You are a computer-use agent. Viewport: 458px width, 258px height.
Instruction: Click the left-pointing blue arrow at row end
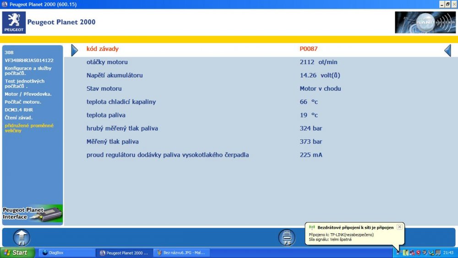tap(447, 50)
